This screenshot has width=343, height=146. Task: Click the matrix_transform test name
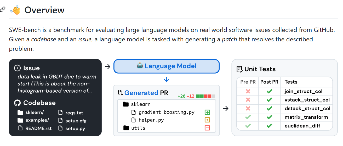tap(306, 117)
